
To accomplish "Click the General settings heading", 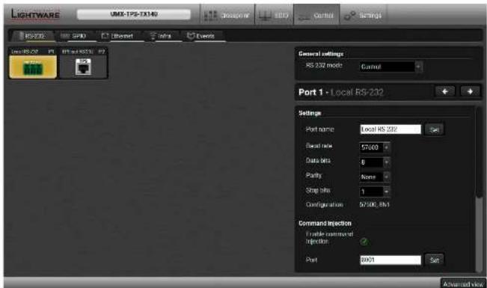I will point(321,54).
